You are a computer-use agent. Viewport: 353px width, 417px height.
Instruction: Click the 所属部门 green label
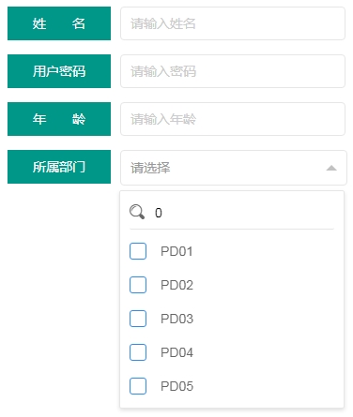click(x=59, y=167)
